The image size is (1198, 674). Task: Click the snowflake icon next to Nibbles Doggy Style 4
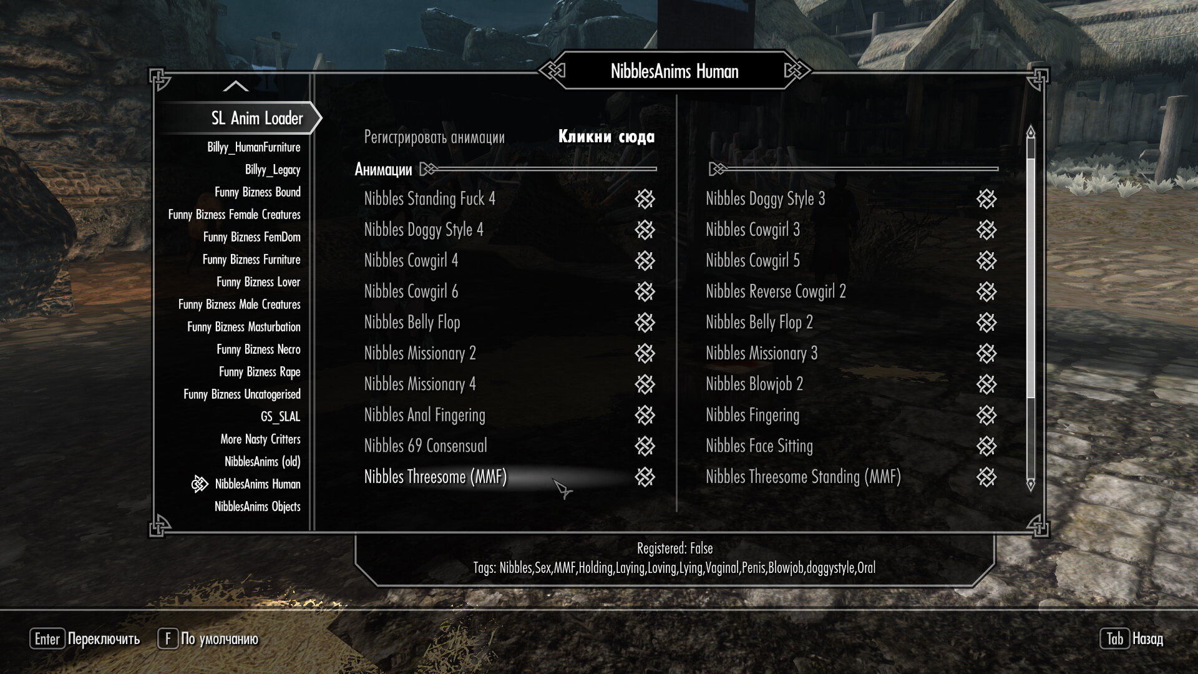click(x=646, y=230)
